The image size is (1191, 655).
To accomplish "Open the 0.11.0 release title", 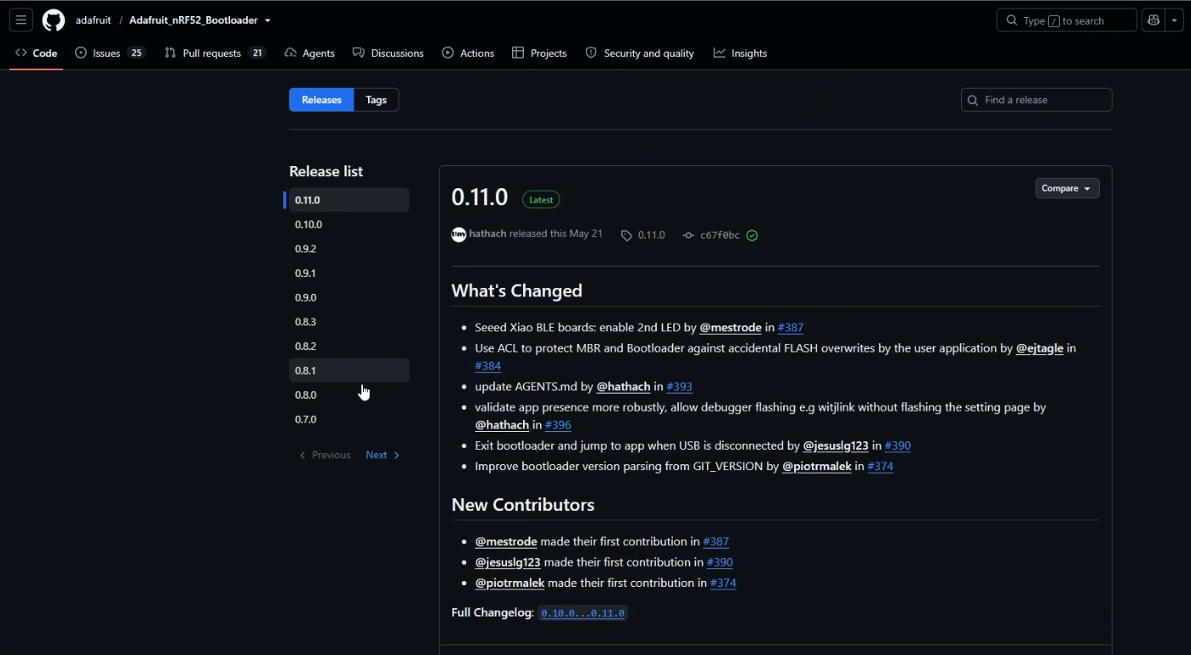I will 480,198.
